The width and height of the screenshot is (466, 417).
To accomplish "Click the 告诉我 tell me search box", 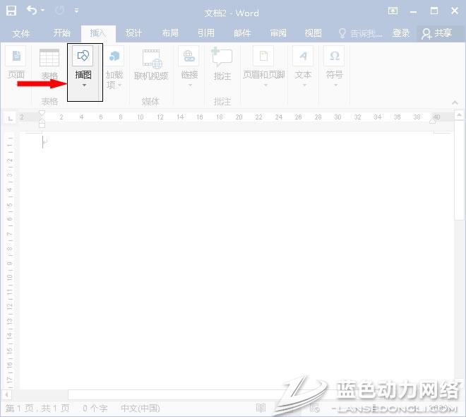I will [x=360, y=33].
